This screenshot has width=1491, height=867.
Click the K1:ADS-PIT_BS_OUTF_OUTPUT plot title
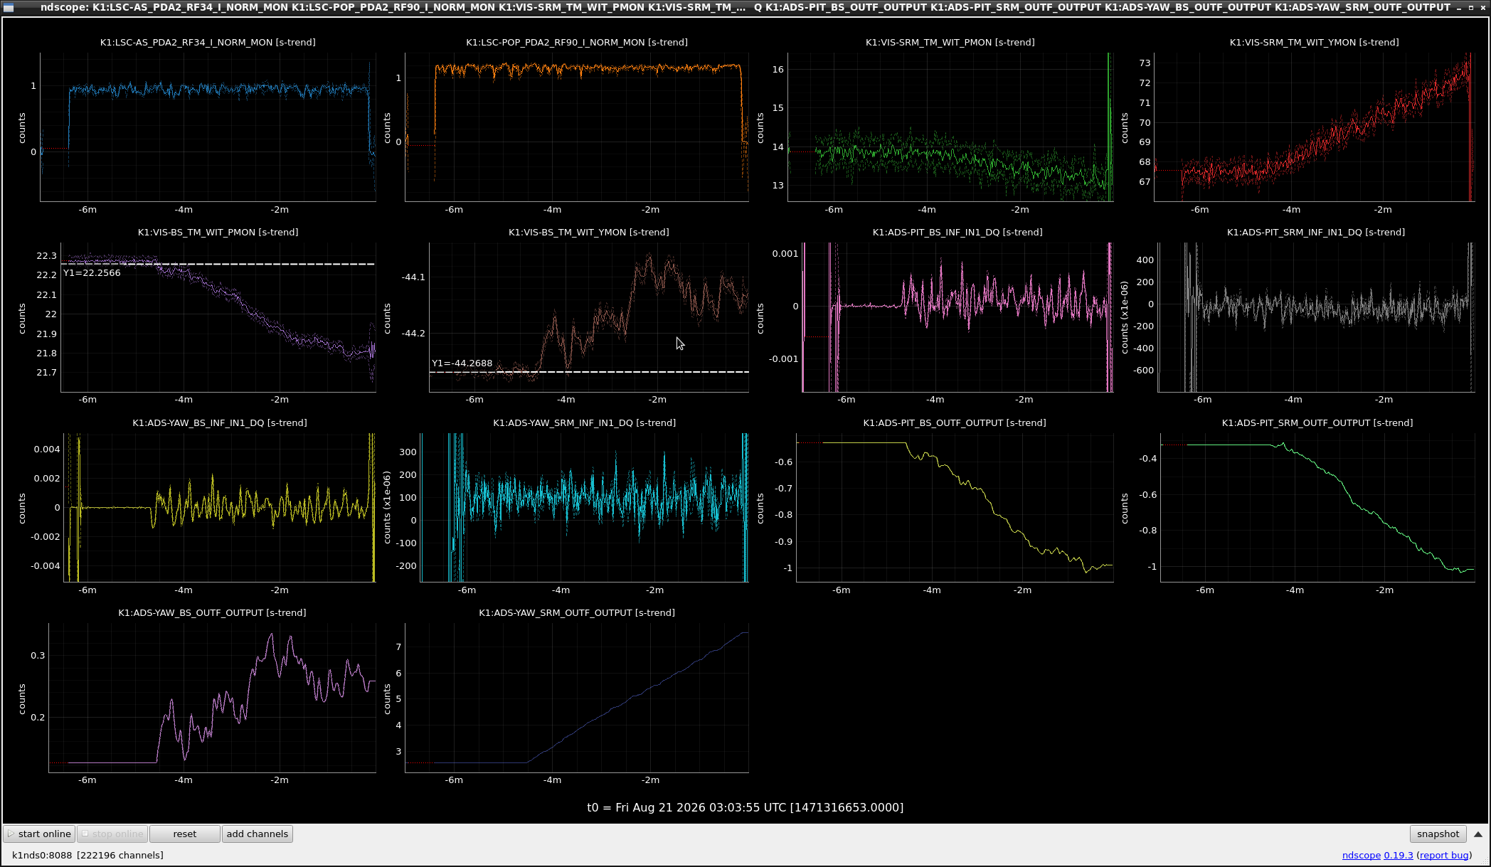(955, 423)
